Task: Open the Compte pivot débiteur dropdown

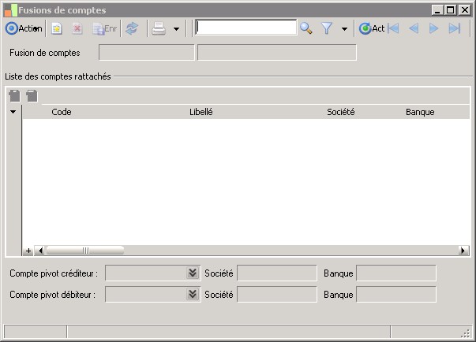Action: (x=193, y=294)
